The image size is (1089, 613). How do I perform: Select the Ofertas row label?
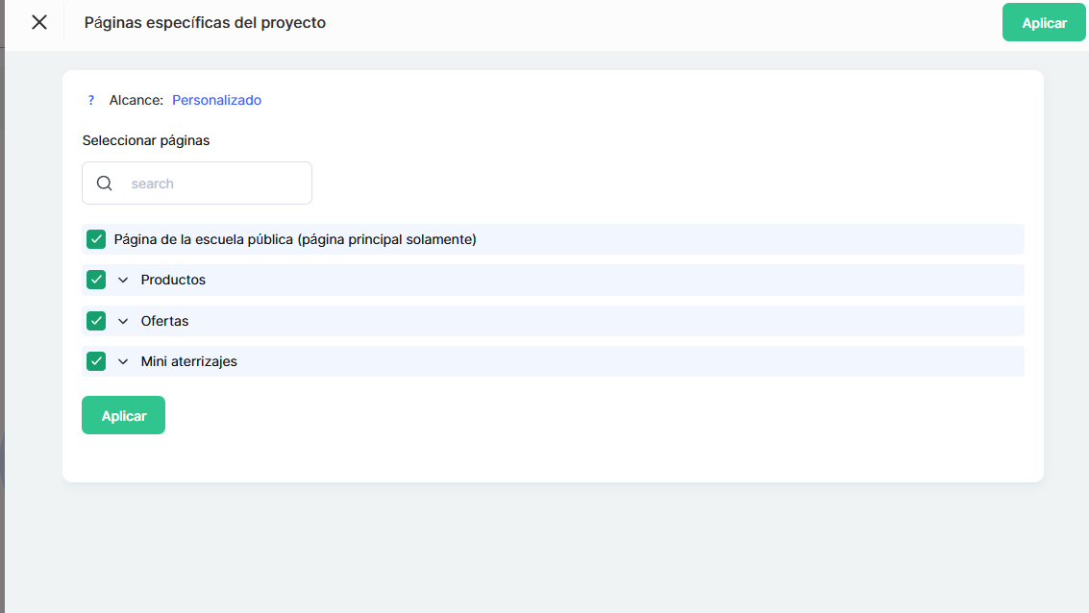pyautogui.click(x=164, y=321)
